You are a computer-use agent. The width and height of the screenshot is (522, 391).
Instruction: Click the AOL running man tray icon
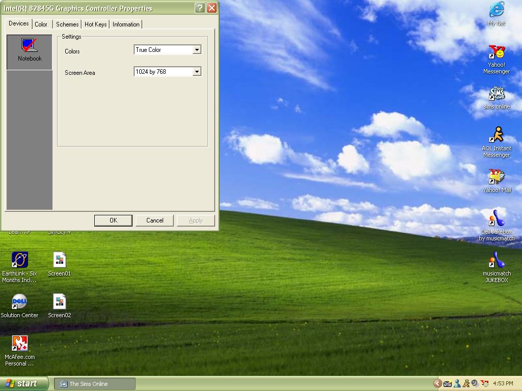(x=466, y=384)
